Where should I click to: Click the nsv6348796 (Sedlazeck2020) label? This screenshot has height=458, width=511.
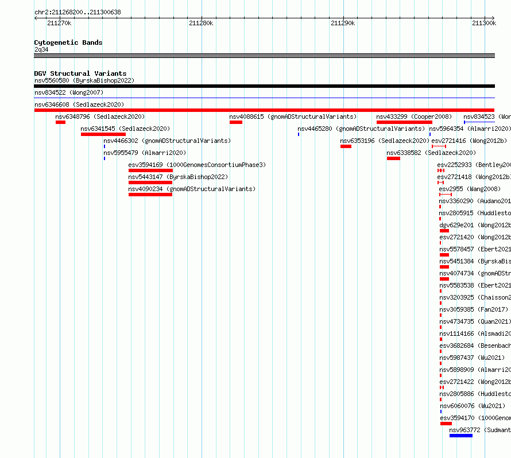click(x=100, y=117)
